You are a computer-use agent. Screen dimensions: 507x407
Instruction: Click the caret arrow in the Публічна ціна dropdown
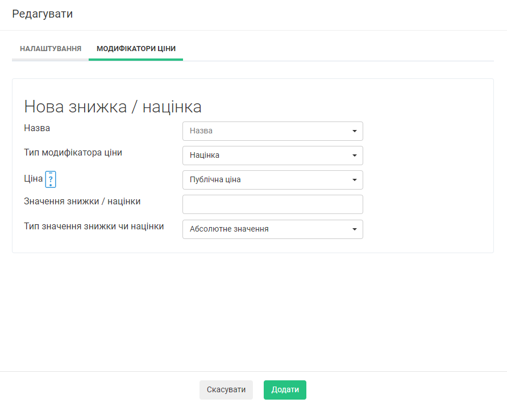[x=354, y=180]
